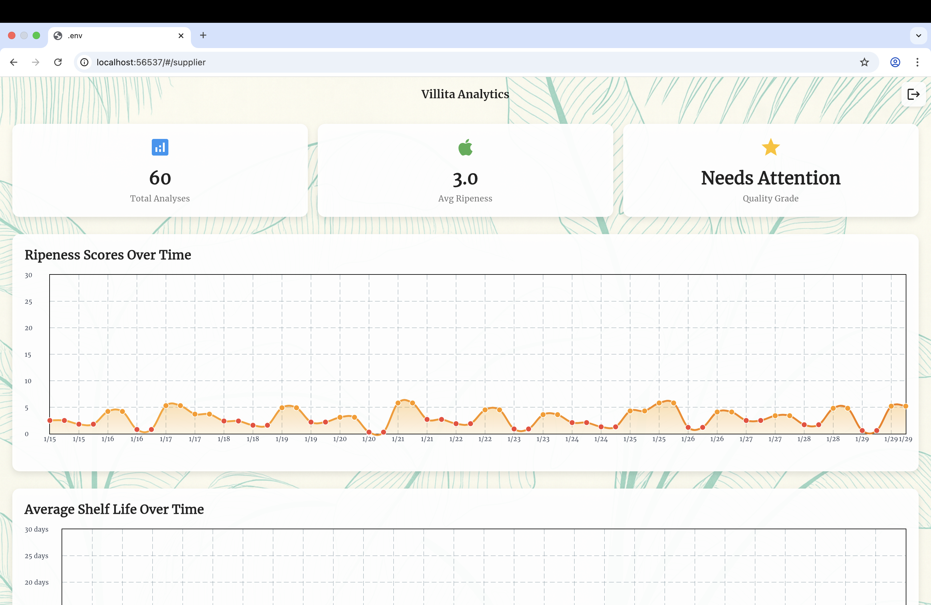View site information icon in address bar

coord(84,62)
